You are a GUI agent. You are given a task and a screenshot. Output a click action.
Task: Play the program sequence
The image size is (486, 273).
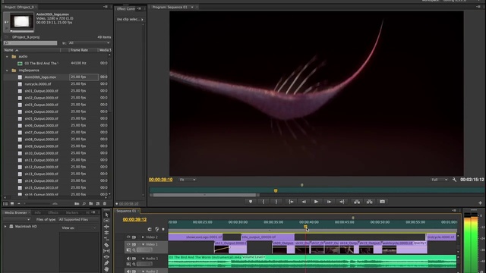tap(316, 202)
